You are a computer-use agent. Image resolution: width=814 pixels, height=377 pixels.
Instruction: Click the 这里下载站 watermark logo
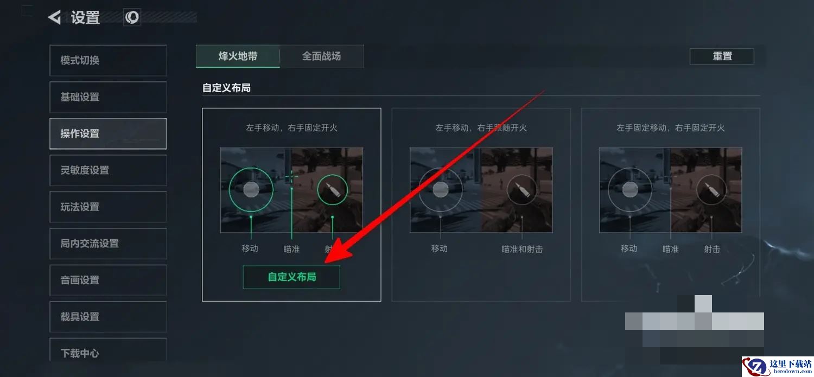[778, 366]
